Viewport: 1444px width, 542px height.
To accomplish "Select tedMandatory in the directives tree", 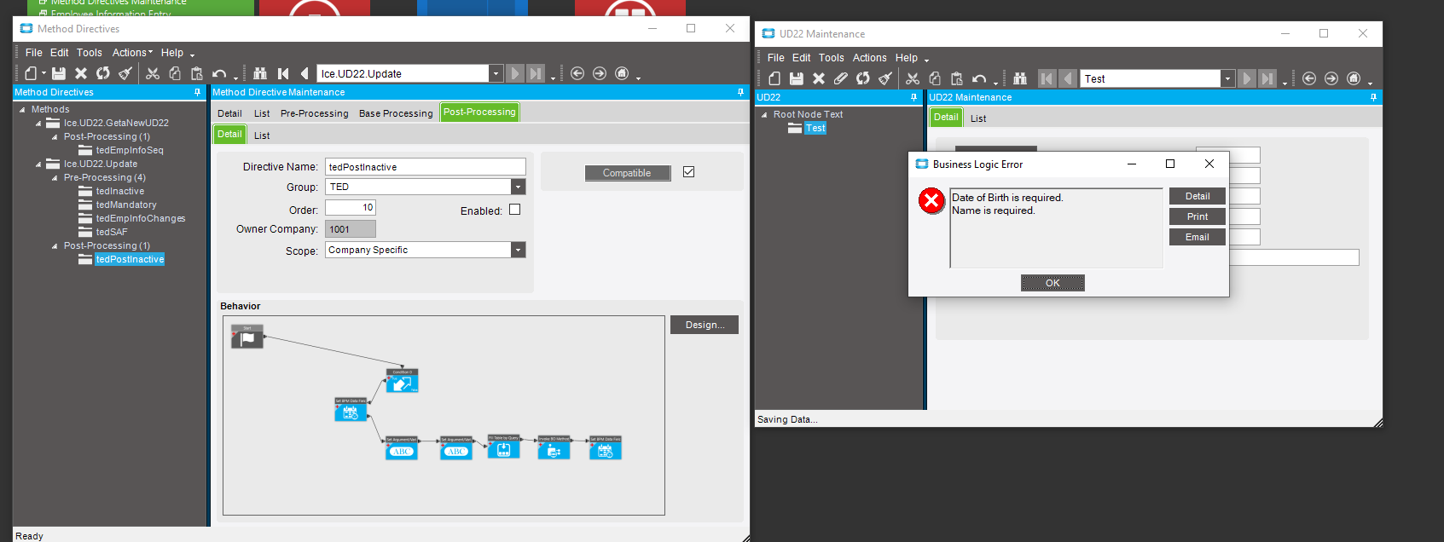I will (x=126, y=205).
